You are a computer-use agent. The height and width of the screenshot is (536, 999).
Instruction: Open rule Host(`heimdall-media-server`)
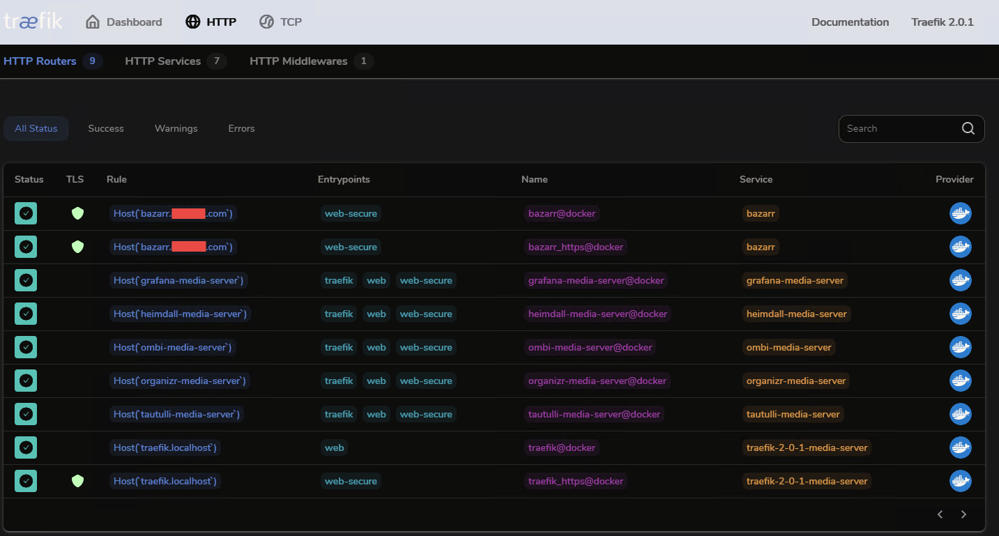(180, 314)
